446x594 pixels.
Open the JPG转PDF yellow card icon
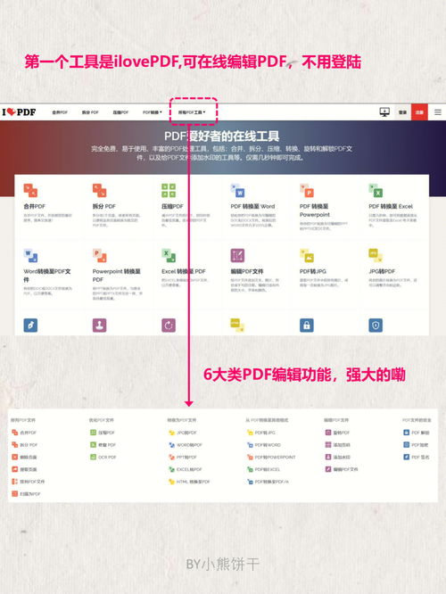point(376,256)
